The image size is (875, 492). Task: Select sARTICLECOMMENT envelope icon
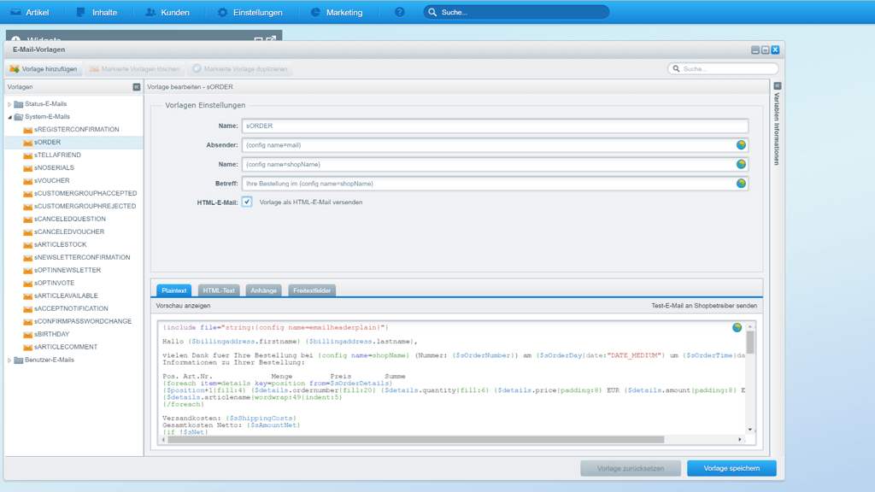pyautogui.click(x=27, y=347)
